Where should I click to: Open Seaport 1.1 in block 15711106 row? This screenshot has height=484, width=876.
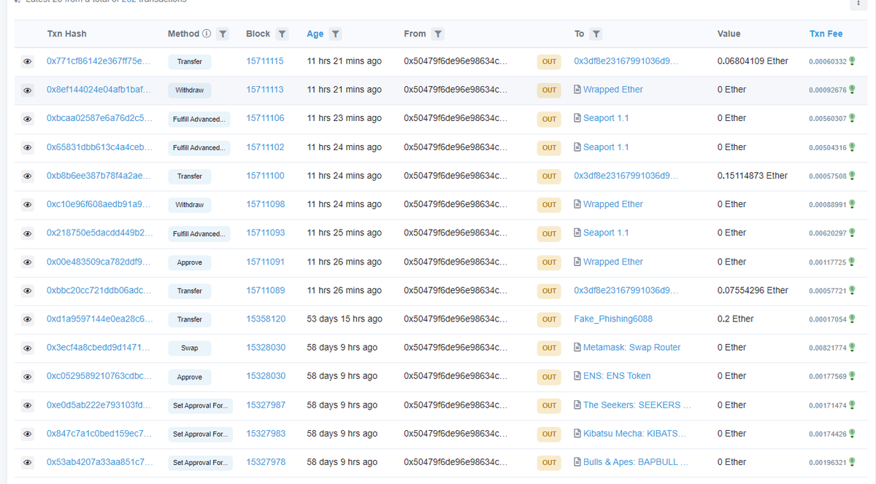[x=606, y=118]
